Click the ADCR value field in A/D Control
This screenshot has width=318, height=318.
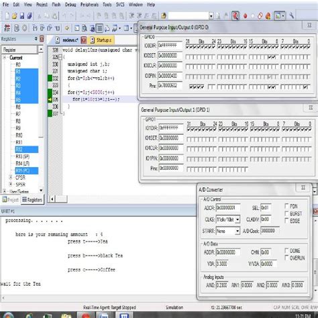pyautogui.click(x=228, y=208)
